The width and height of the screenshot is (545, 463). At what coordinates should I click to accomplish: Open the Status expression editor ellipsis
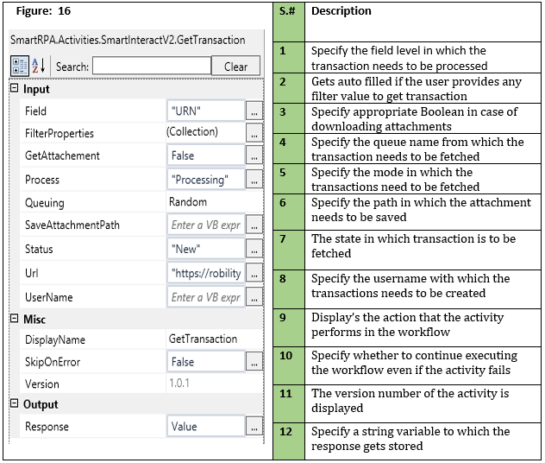click(254, 249)
